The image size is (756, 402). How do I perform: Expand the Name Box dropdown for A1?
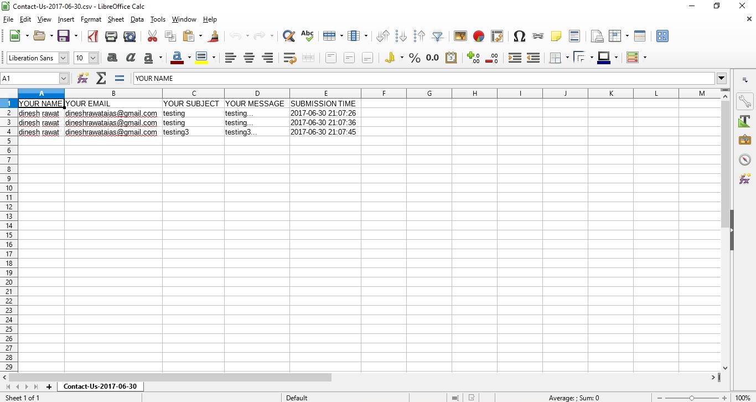64,79
